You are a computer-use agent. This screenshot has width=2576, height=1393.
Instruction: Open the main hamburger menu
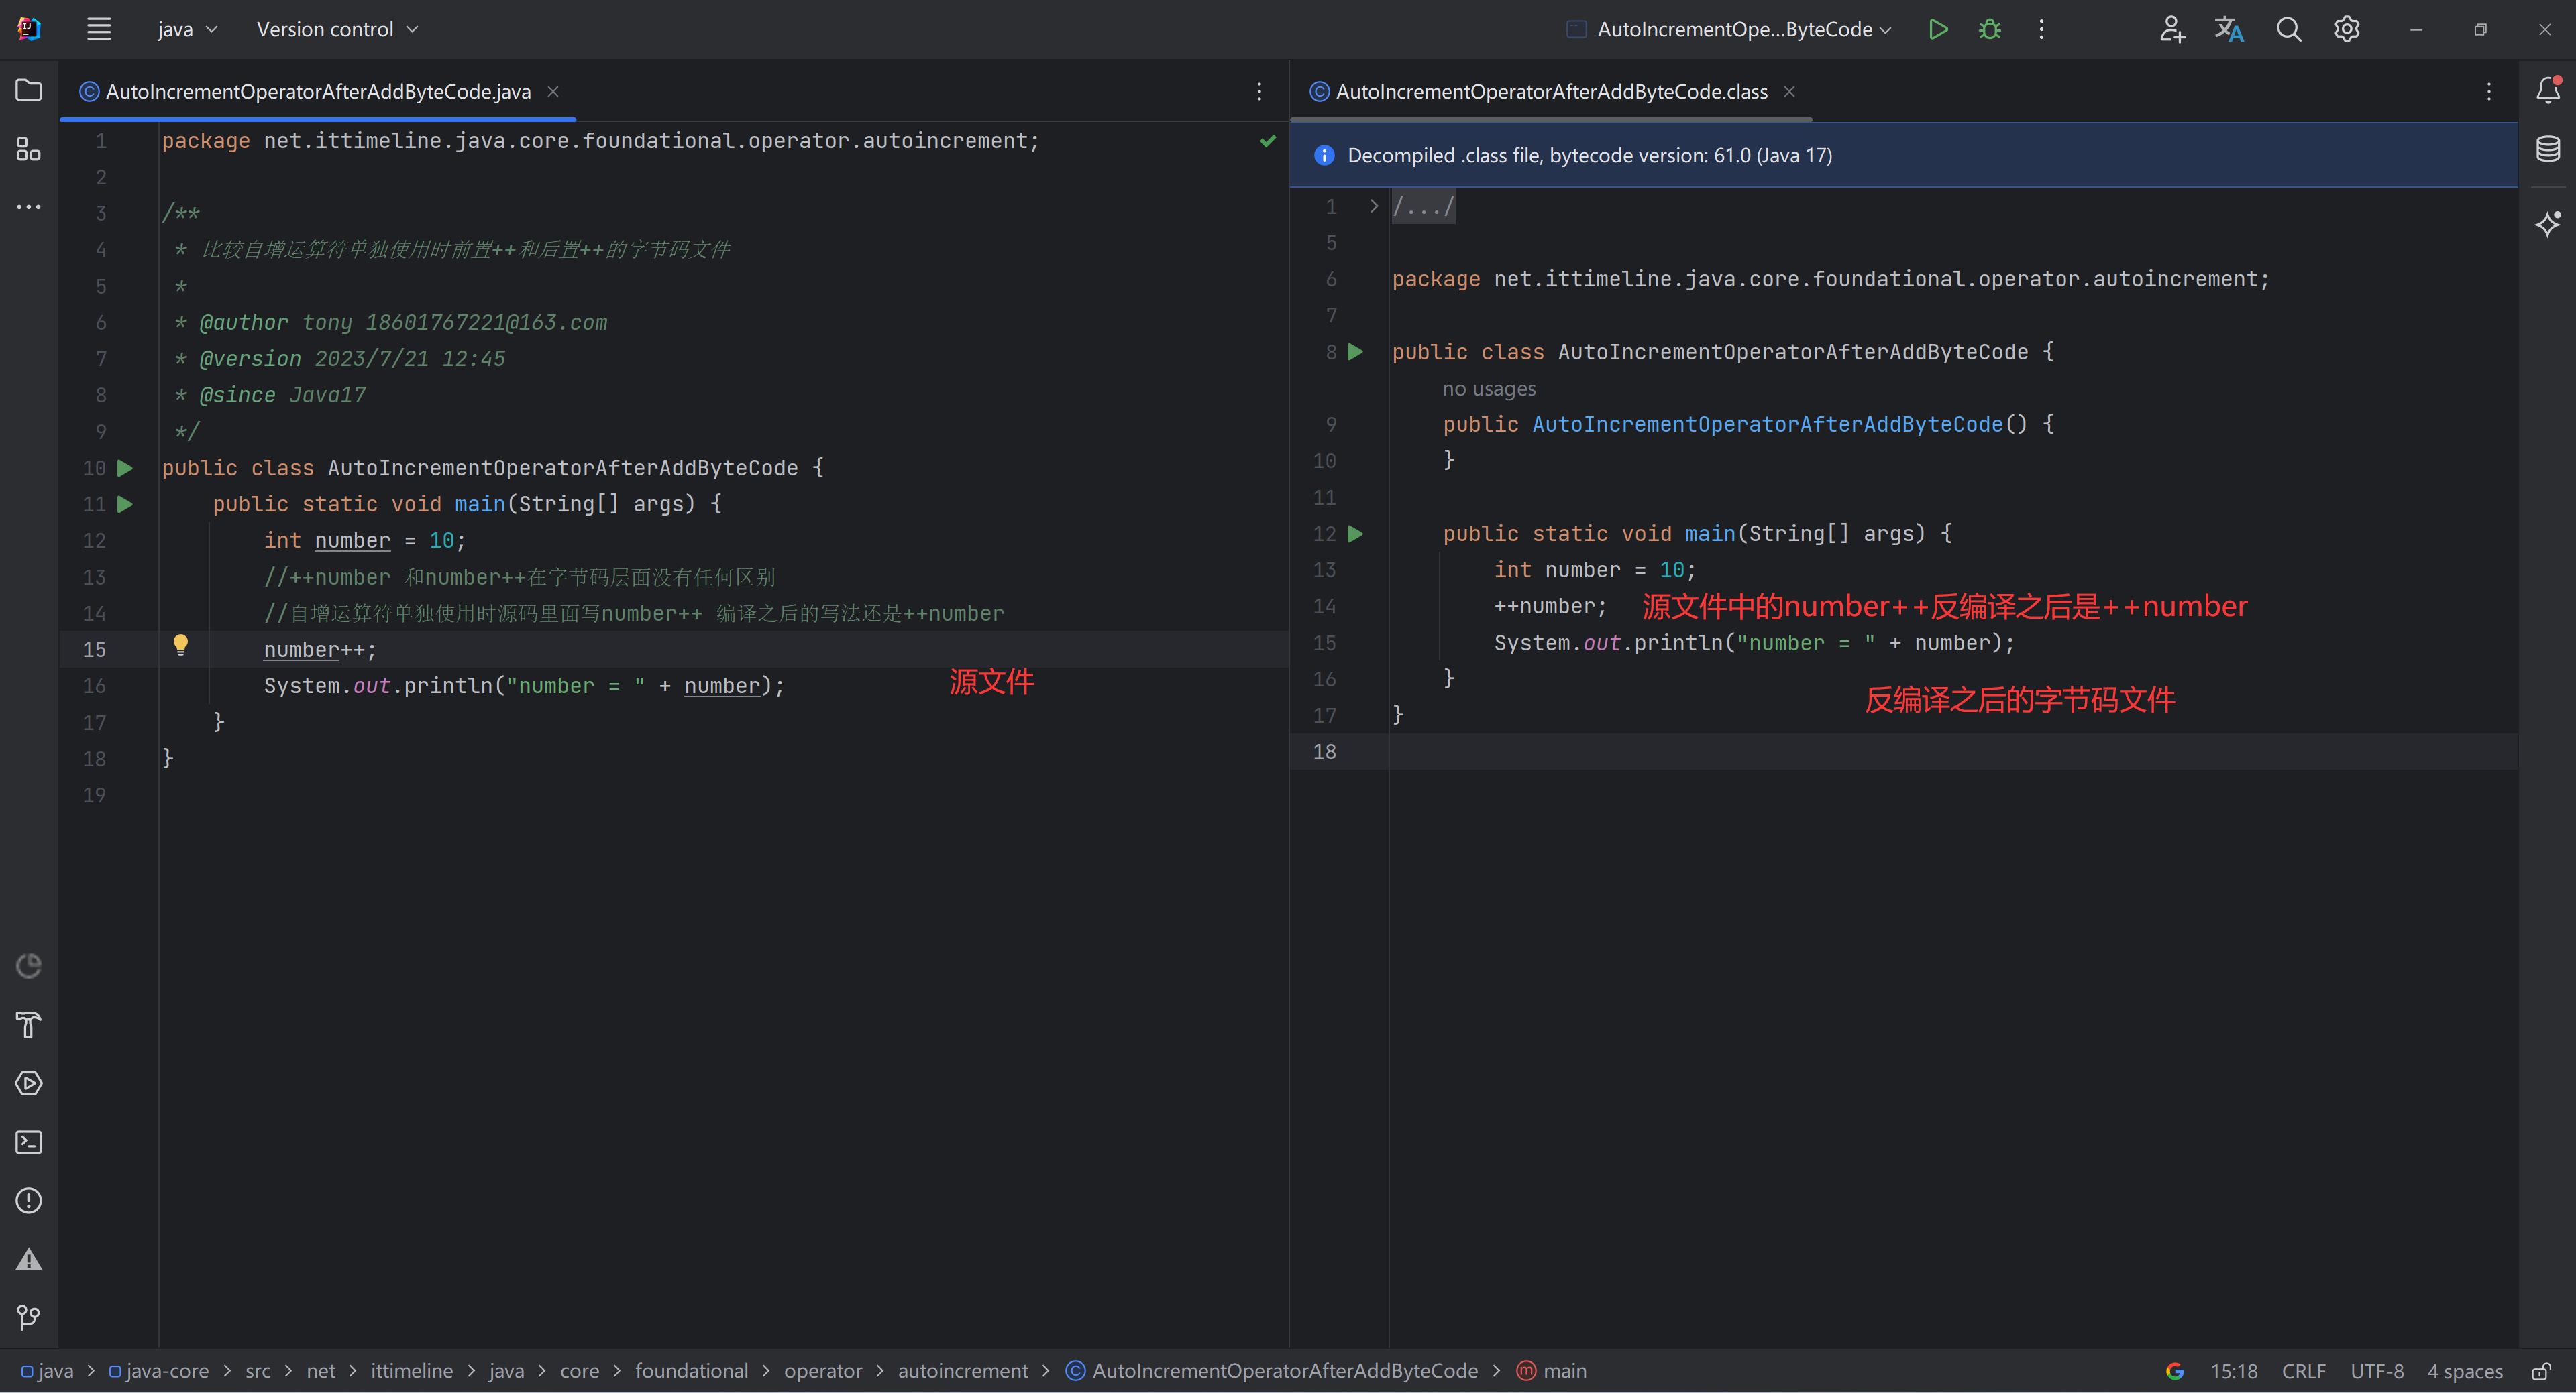[98, 29]
